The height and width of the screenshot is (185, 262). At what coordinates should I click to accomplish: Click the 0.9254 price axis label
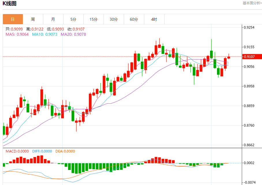tap(249, 27)
